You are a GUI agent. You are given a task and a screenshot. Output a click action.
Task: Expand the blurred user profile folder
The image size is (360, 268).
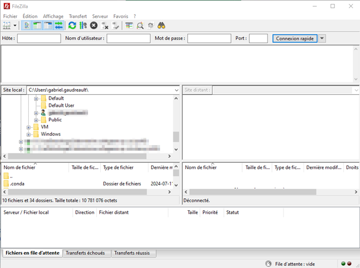[36, 113]
